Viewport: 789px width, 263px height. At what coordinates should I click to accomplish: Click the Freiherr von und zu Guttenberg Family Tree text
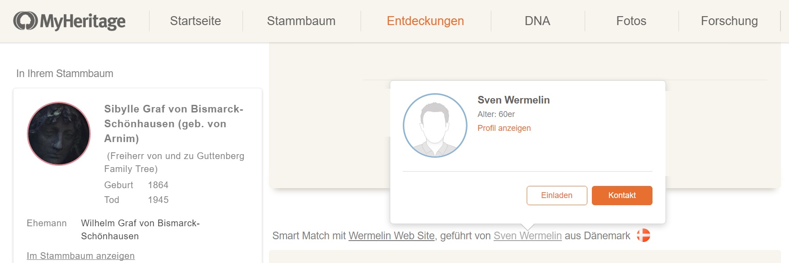[175, 162]
